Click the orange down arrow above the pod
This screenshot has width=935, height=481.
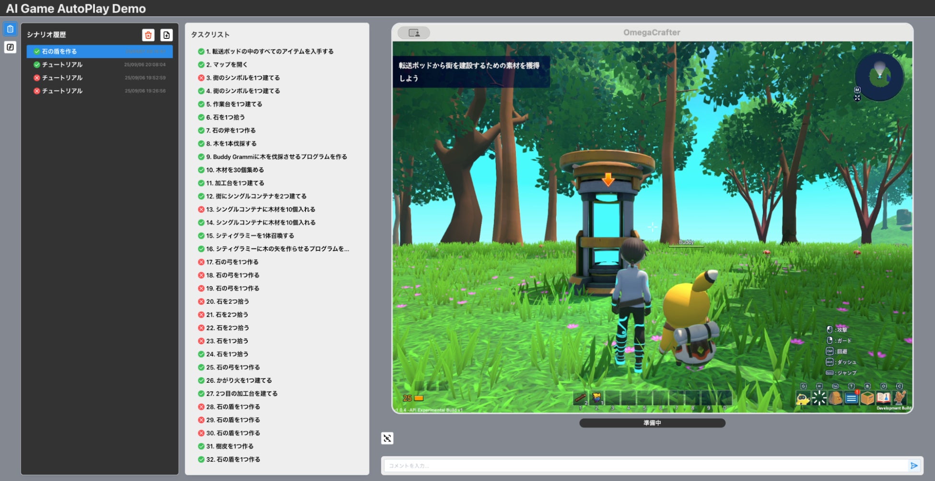click(608, 179)
